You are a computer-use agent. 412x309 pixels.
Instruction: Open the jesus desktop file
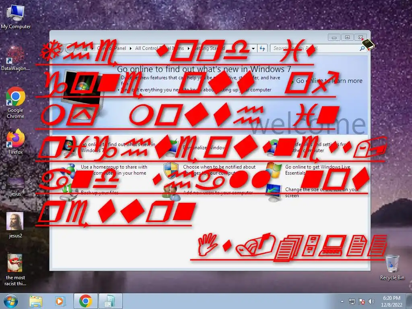(x=16, y=186)
